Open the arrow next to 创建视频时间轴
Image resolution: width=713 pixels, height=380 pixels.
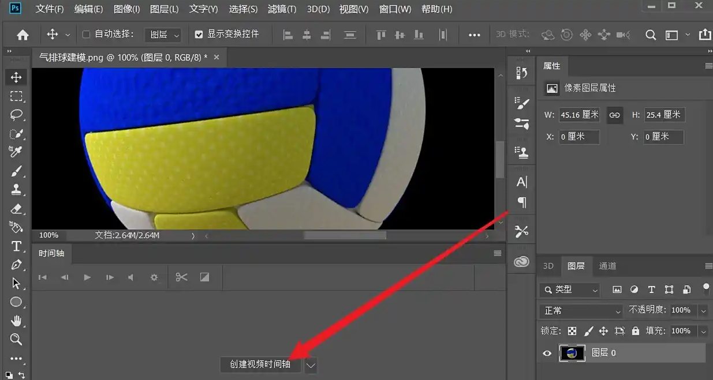311,364
